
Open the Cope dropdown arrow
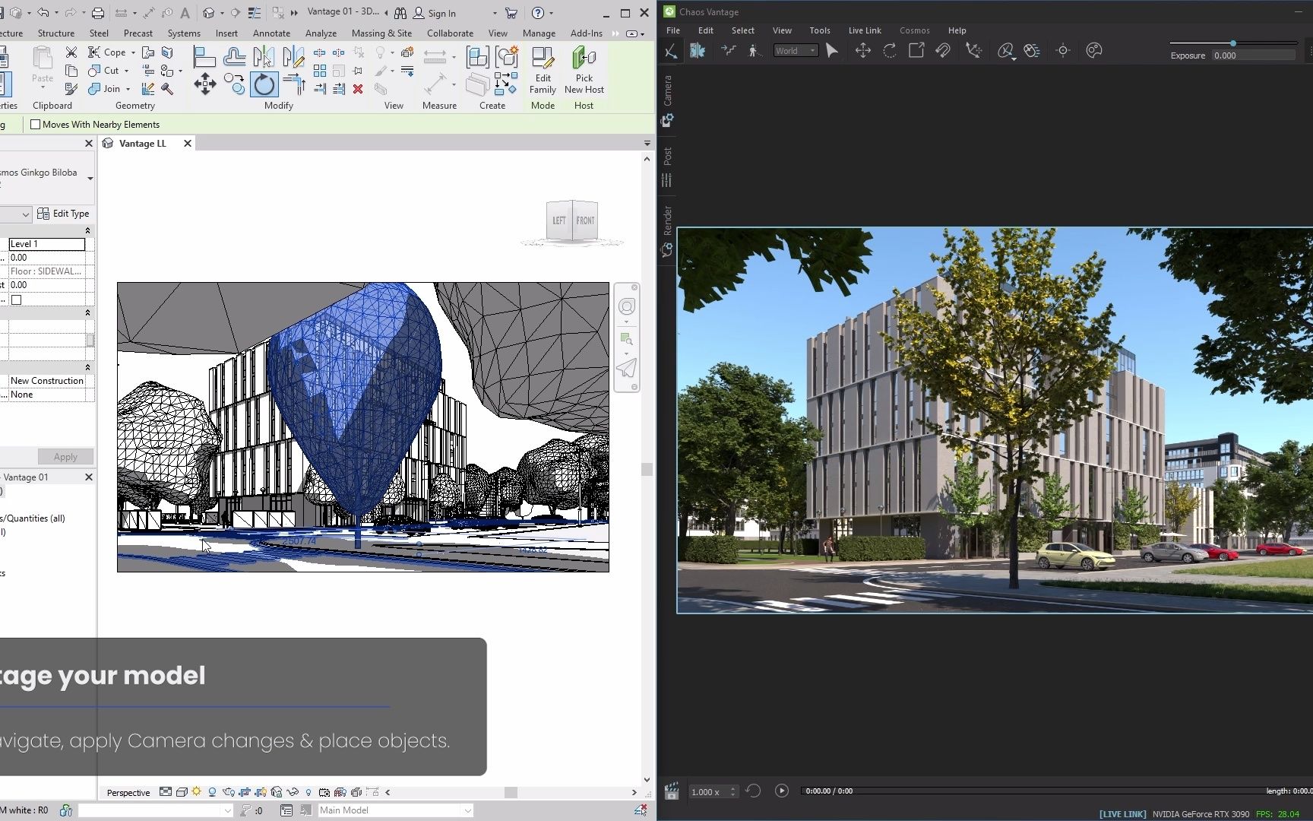click(133, 52)
